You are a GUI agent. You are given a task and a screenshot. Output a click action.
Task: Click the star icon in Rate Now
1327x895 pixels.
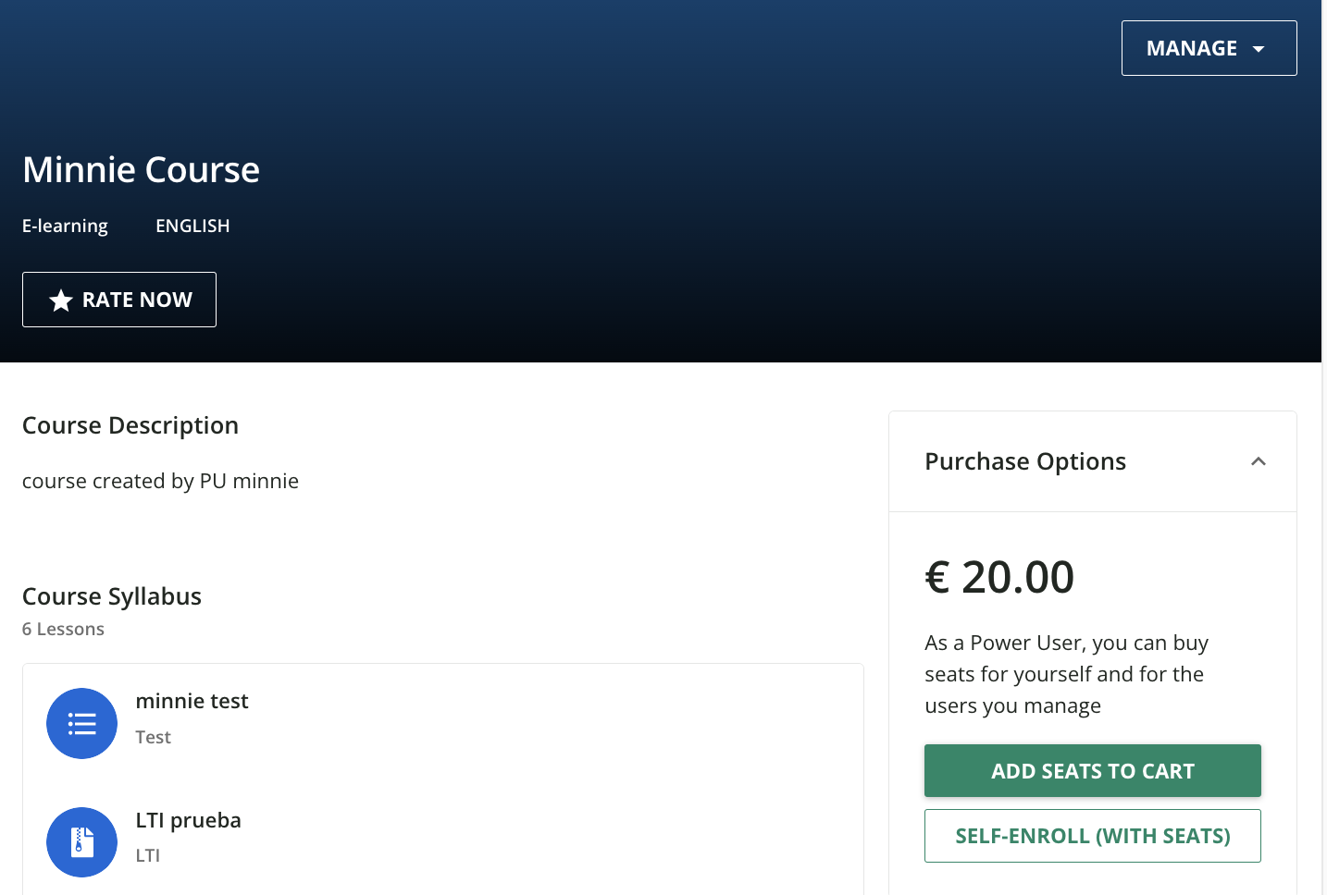click(x=61, y=300)
